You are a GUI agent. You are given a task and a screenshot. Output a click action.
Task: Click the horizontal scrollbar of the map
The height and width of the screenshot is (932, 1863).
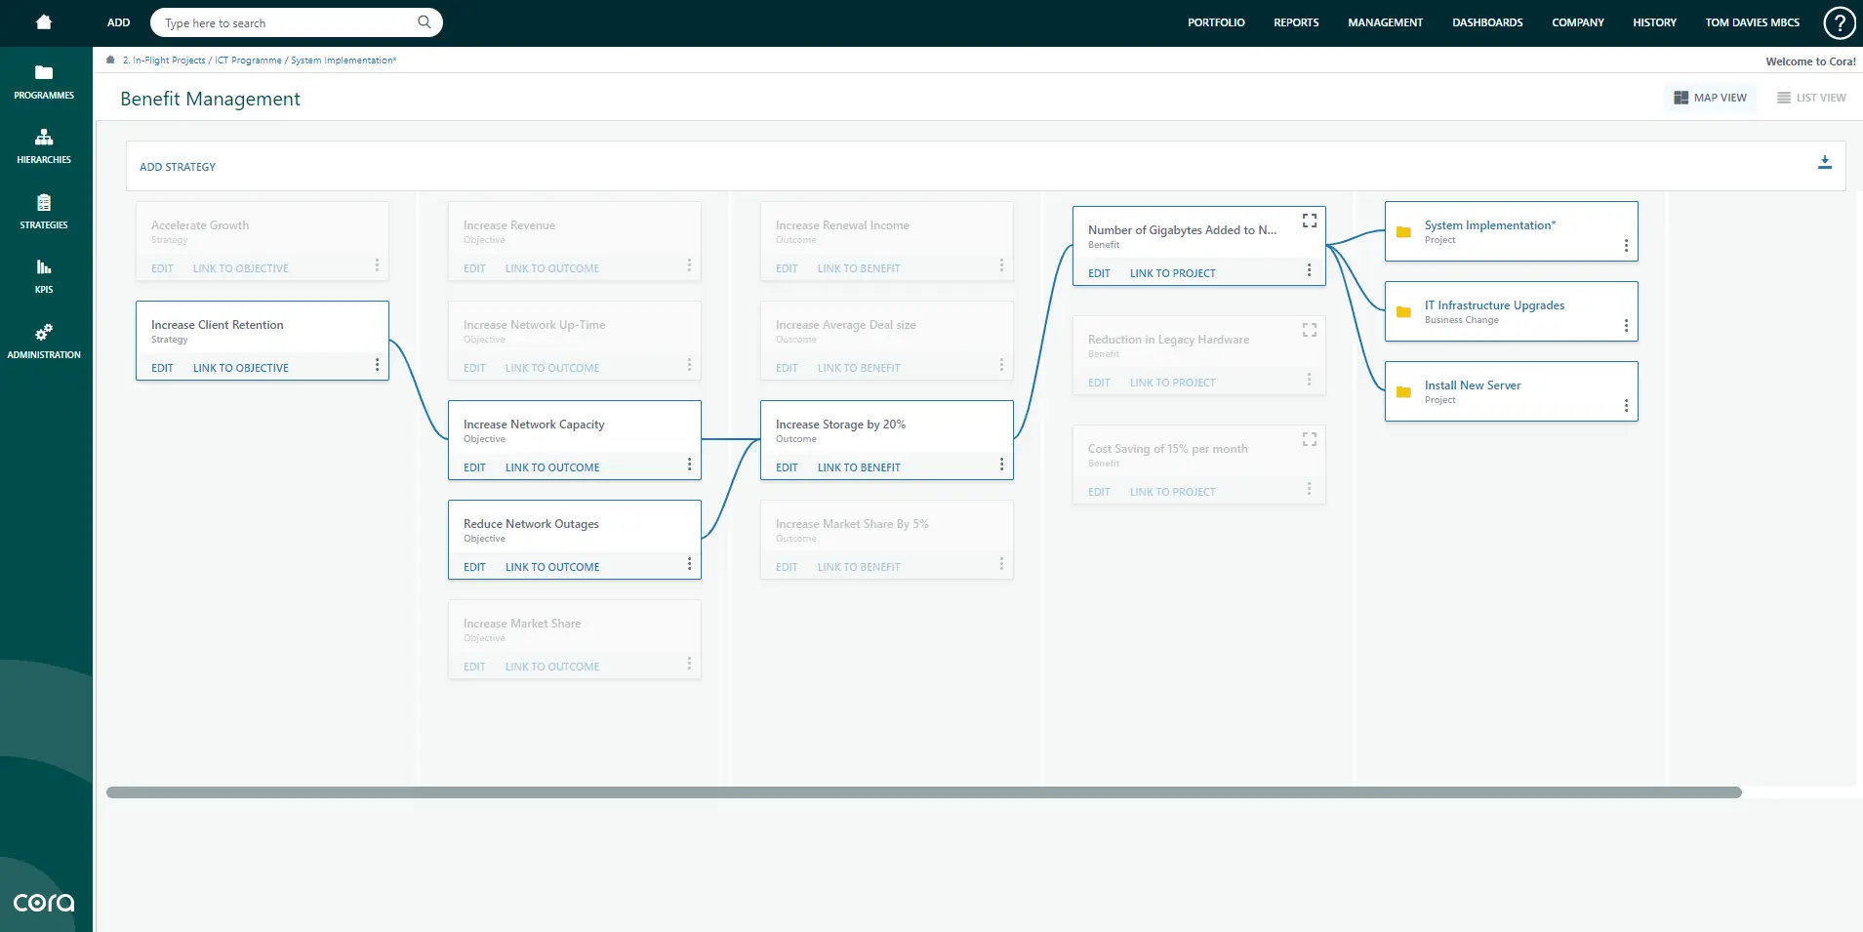coord(923,792)
